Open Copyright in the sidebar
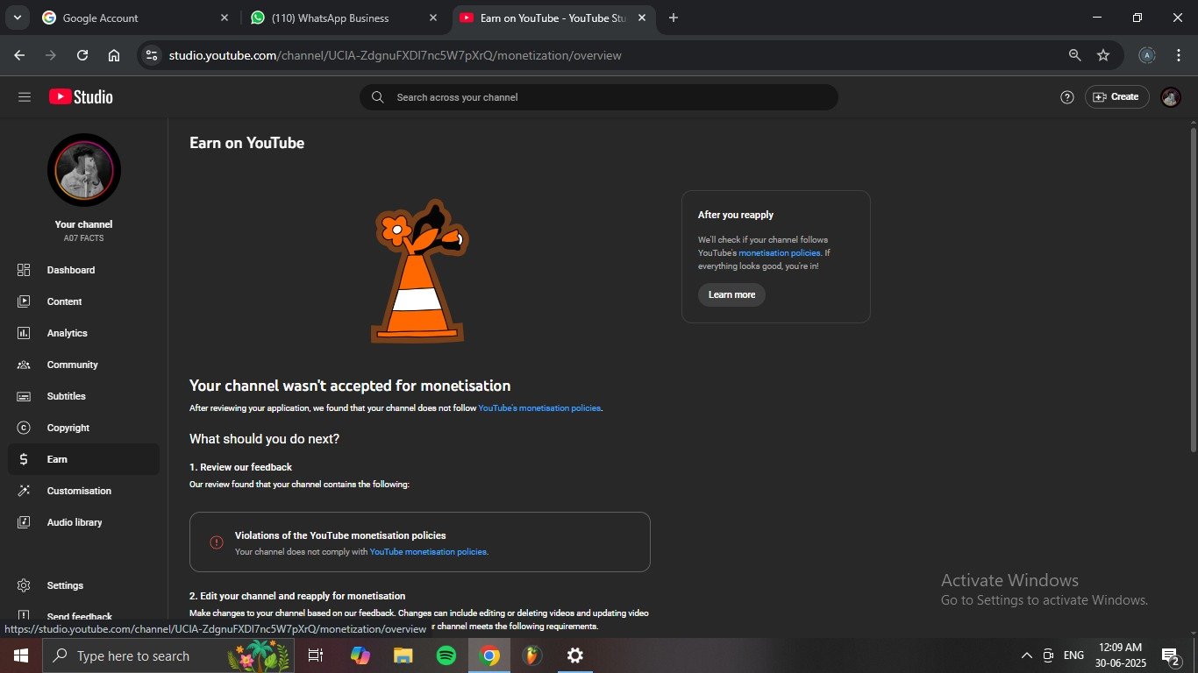1198x673 pixels. point(83,428)
